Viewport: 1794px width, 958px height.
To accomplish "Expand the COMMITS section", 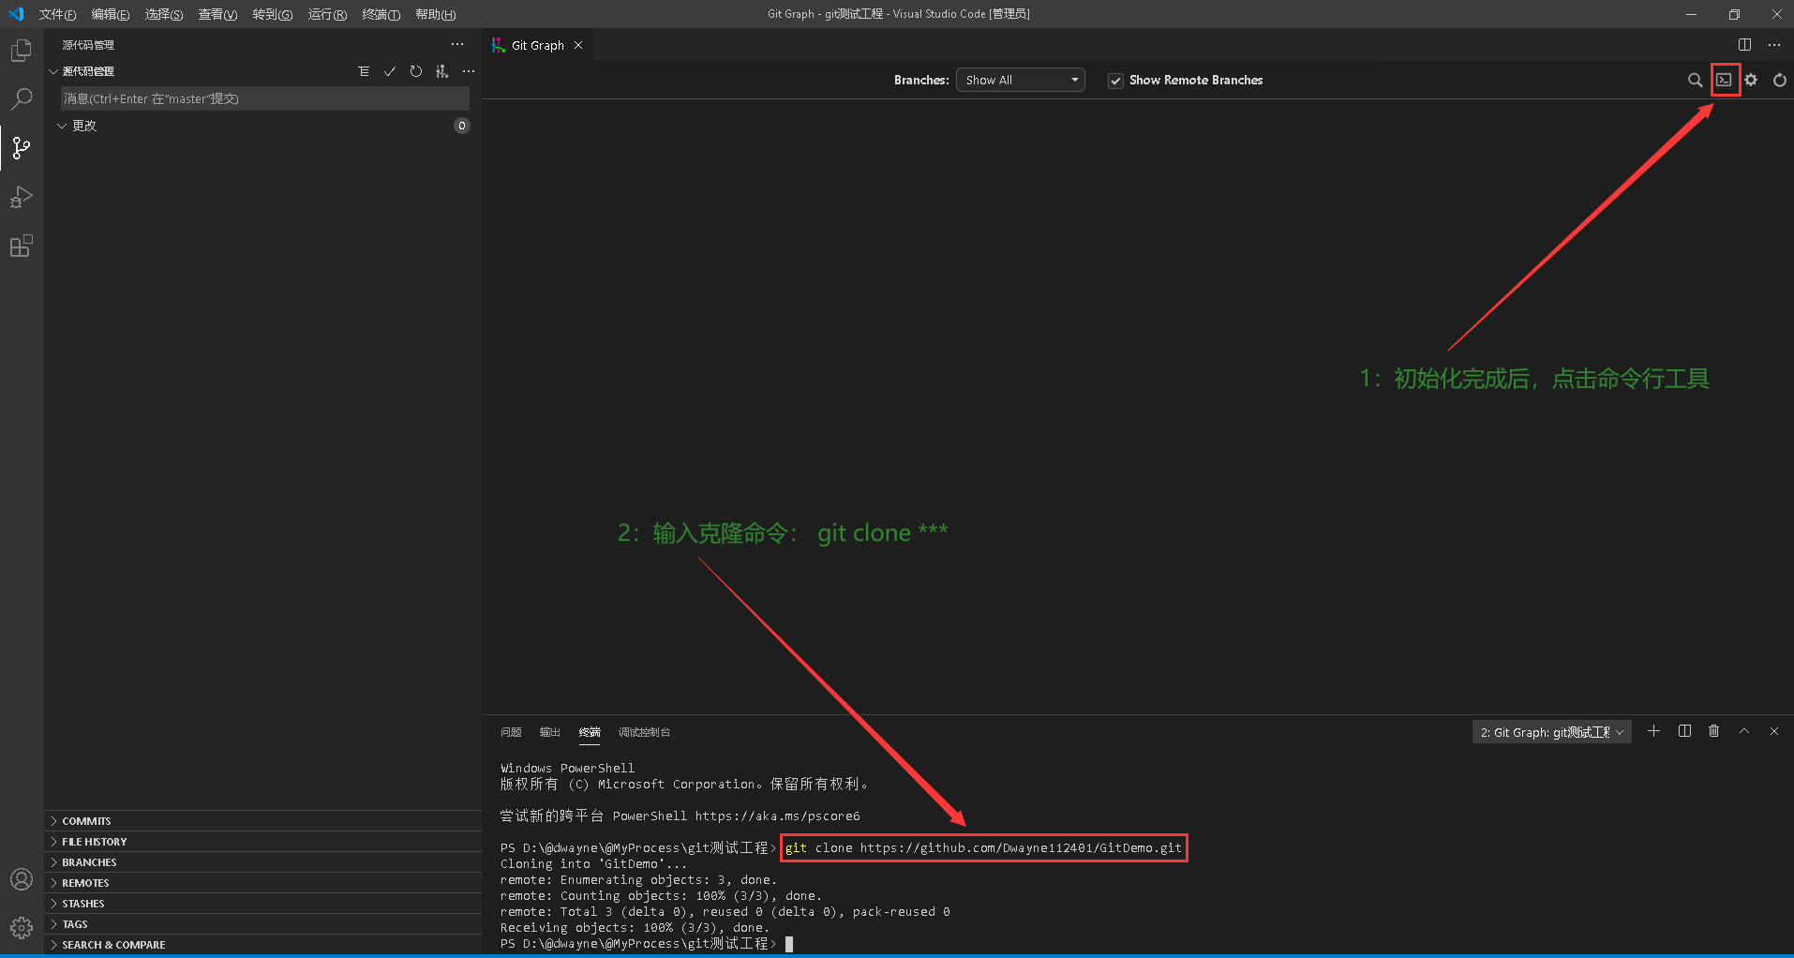I will click(262, 821).
